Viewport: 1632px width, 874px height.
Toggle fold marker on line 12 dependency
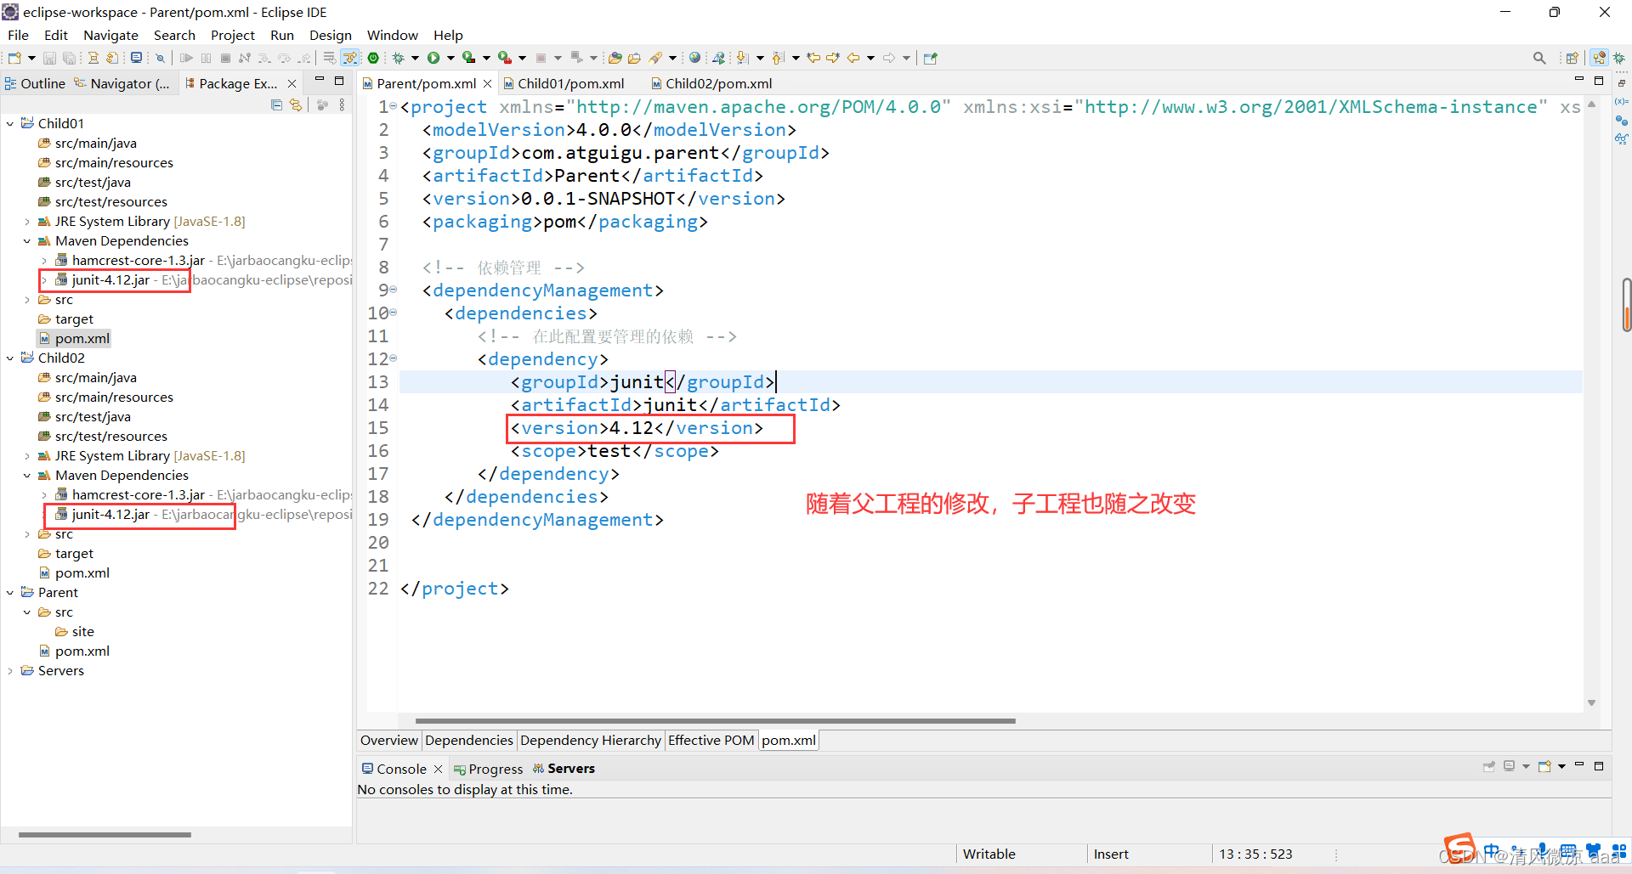click(x=393, y=358)
